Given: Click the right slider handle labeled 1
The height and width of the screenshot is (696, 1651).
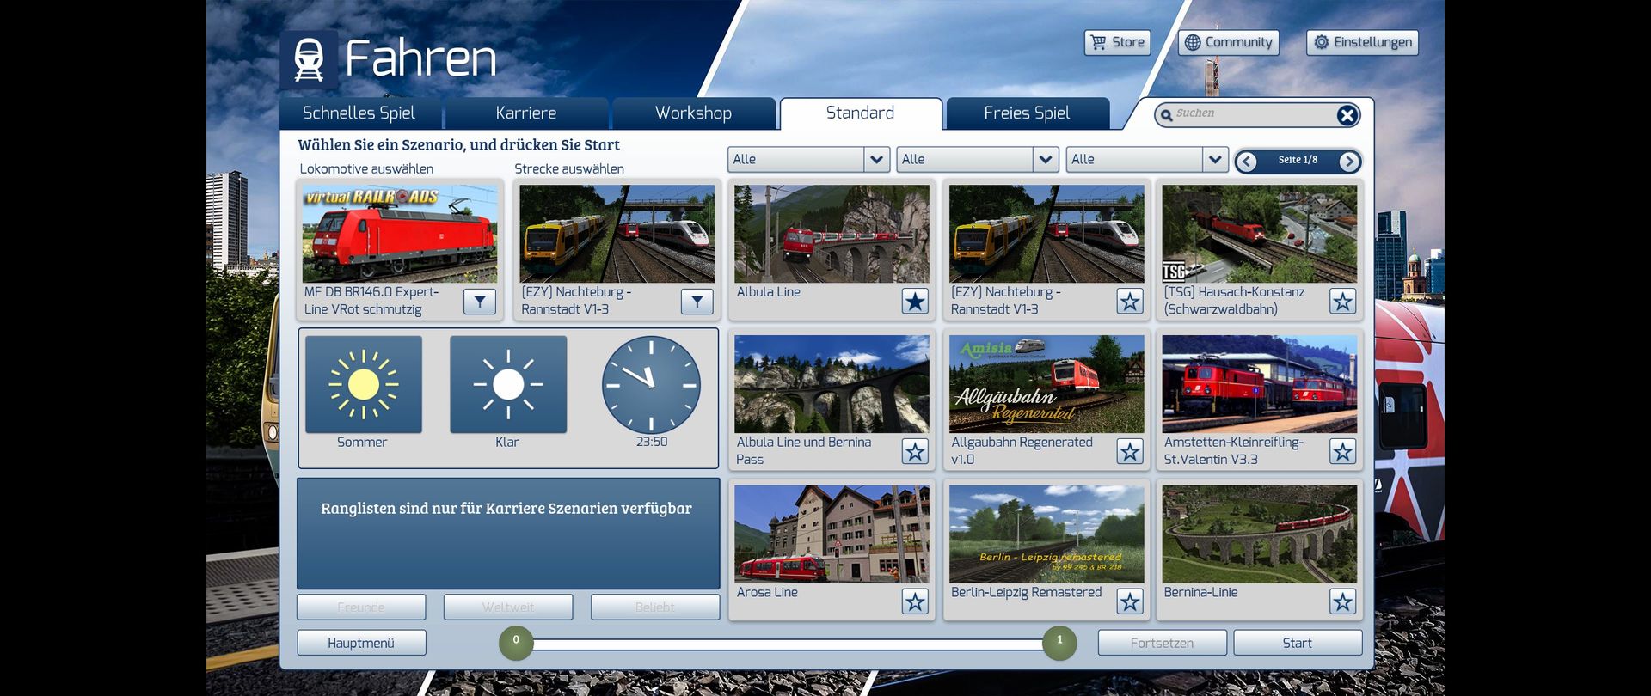Looking at the screenshot, I should pyautogui.click(x=1059, y=643).
